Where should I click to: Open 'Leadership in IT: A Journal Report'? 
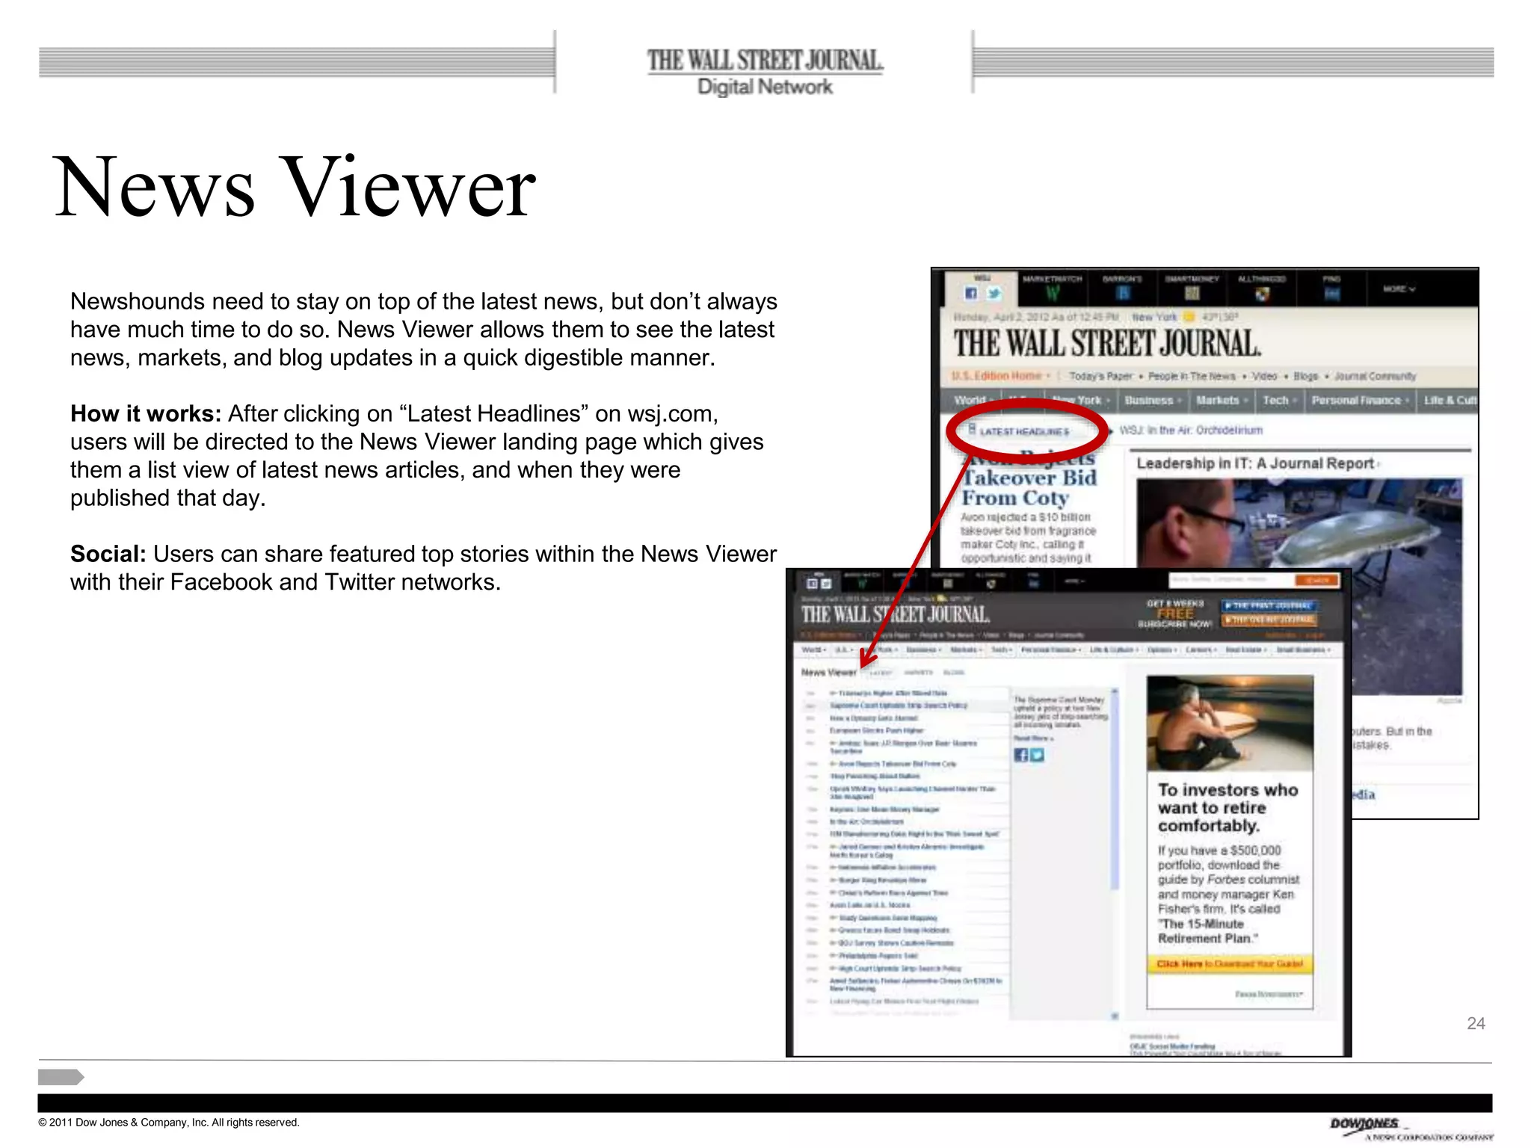click(x=1255, y=463)
